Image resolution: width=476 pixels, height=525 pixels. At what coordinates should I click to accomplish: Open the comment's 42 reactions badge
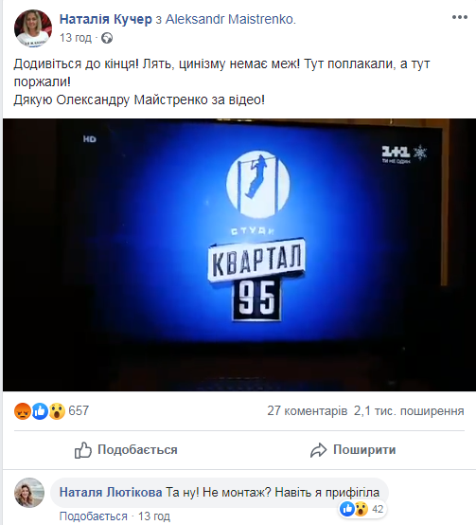362,509
